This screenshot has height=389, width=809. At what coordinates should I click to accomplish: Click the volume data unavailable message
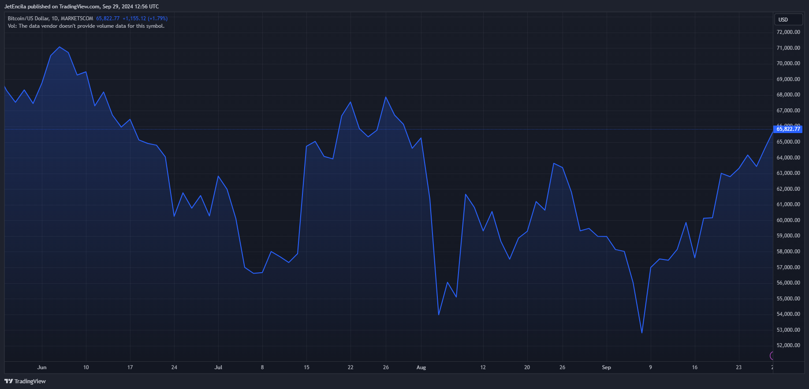[x=86, y=26]
